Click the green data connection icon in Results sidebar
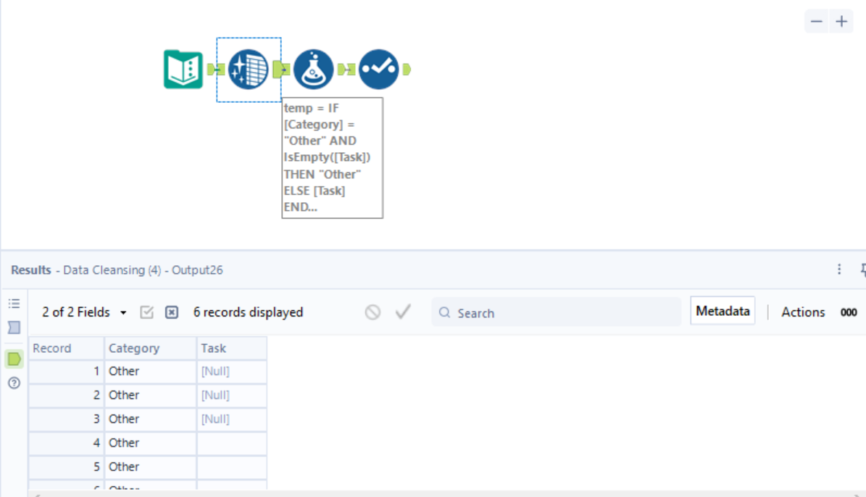866x497 pixels. click(x=13, y=358)
